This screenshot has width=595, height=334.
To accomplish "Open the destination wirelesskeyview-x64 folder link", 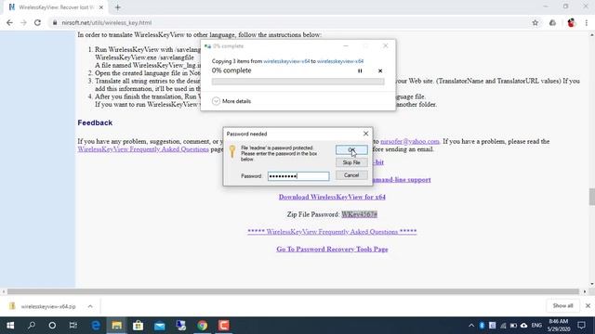I will [340, 61].
